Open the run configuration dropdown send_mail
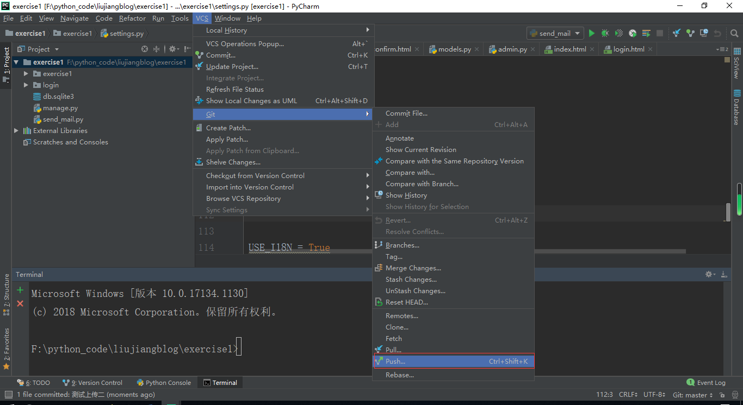Viewport: 743px width, 405px height. pos(555,33)
